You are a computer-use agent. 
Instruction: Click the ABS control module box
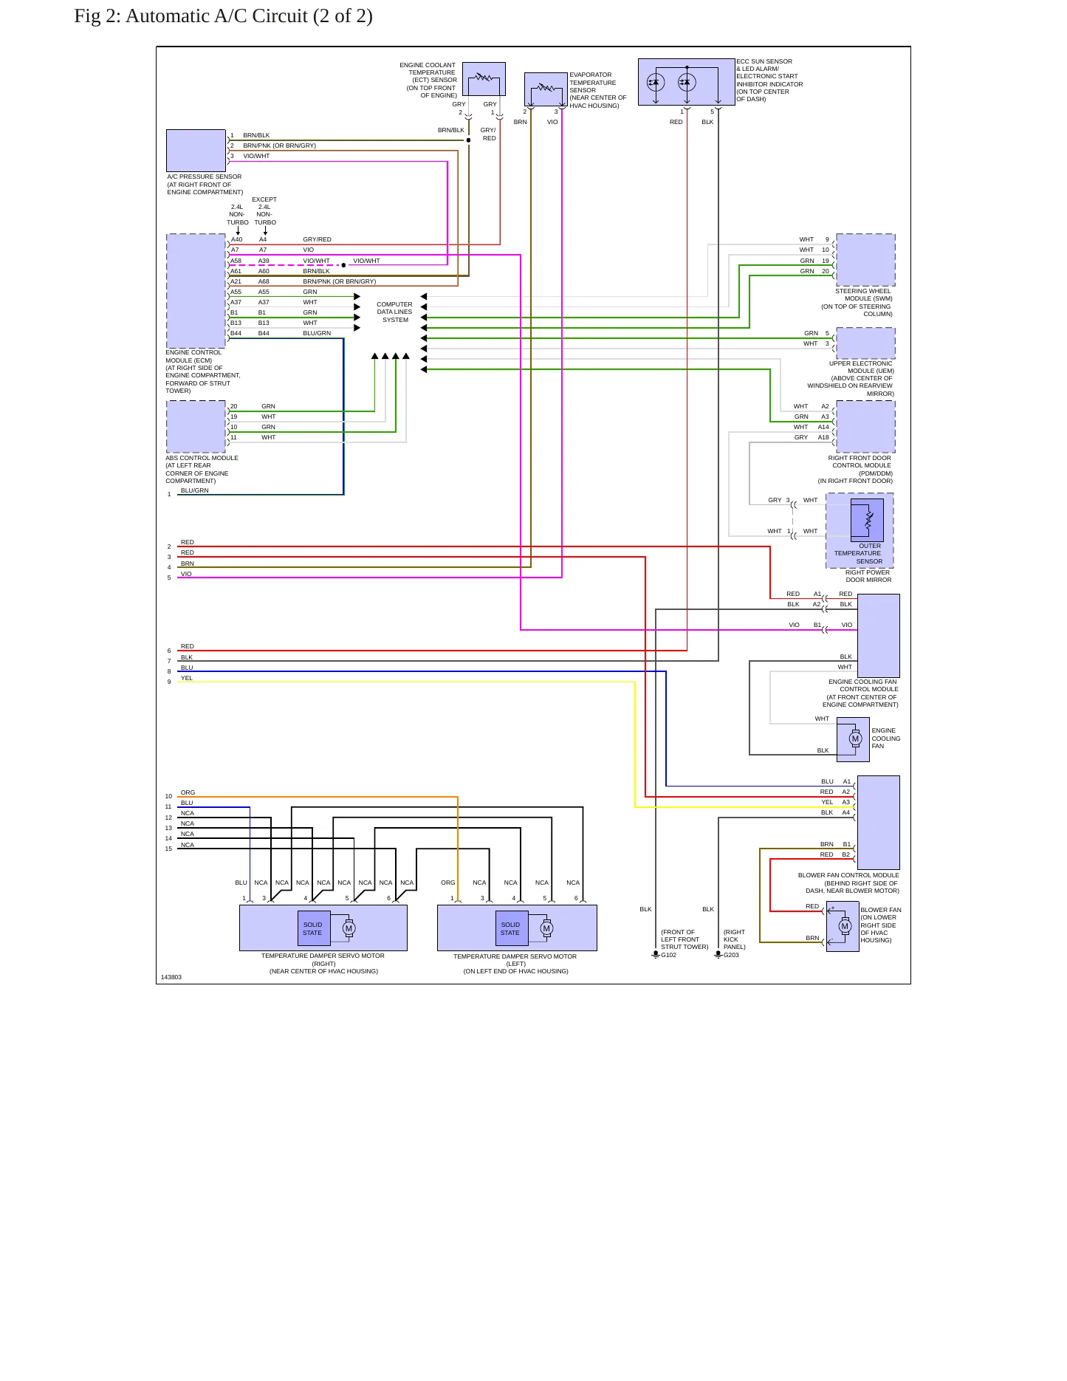pos(196,427)
